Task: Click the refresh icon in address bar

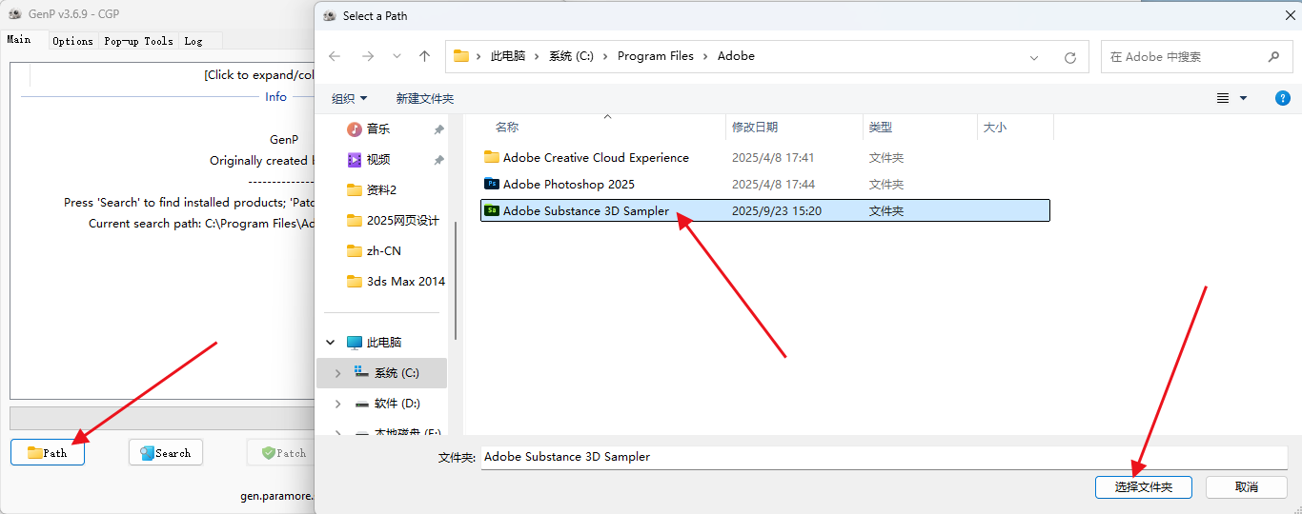Action: coord(1070,57)
